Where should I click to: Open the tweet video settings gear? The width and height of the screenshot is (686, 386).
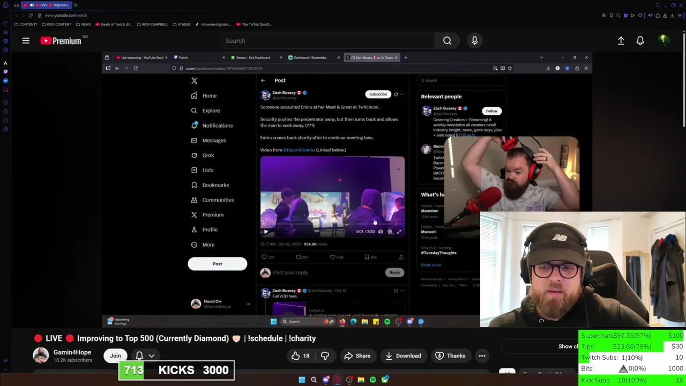[390, 232]
